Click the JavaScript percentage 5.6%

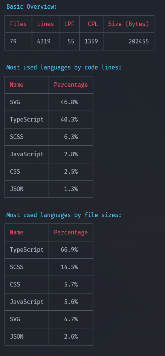[x=71, y=302]
